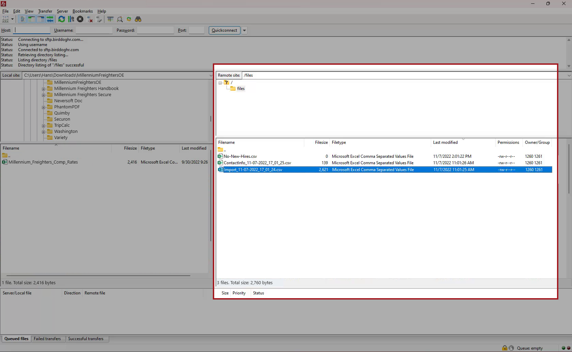572x352 pixels.
Task: Open the directory listing filters dialog
Action: pos(110,19)
